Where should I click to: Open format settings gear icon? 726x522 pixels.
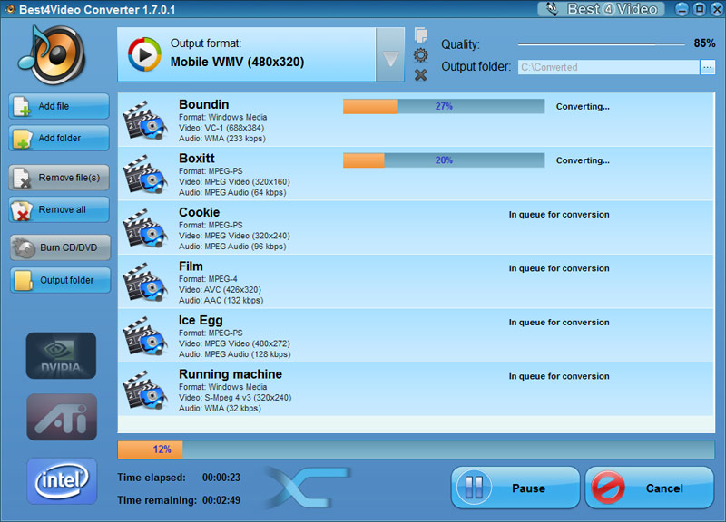420,55
